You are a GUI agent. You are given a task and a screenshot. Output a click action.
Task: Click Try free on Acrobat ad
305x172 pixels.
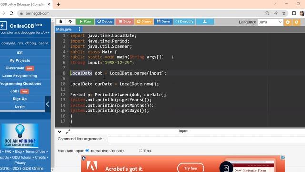(x=191, y=168)
